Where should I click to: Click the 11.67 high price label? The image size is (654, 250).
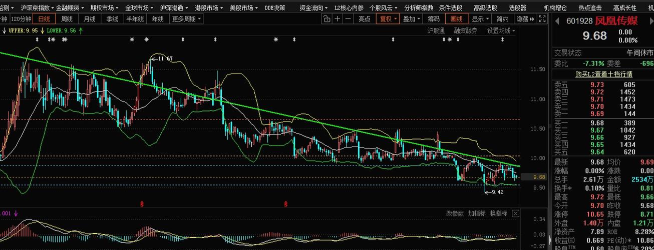tap(165, 58)
